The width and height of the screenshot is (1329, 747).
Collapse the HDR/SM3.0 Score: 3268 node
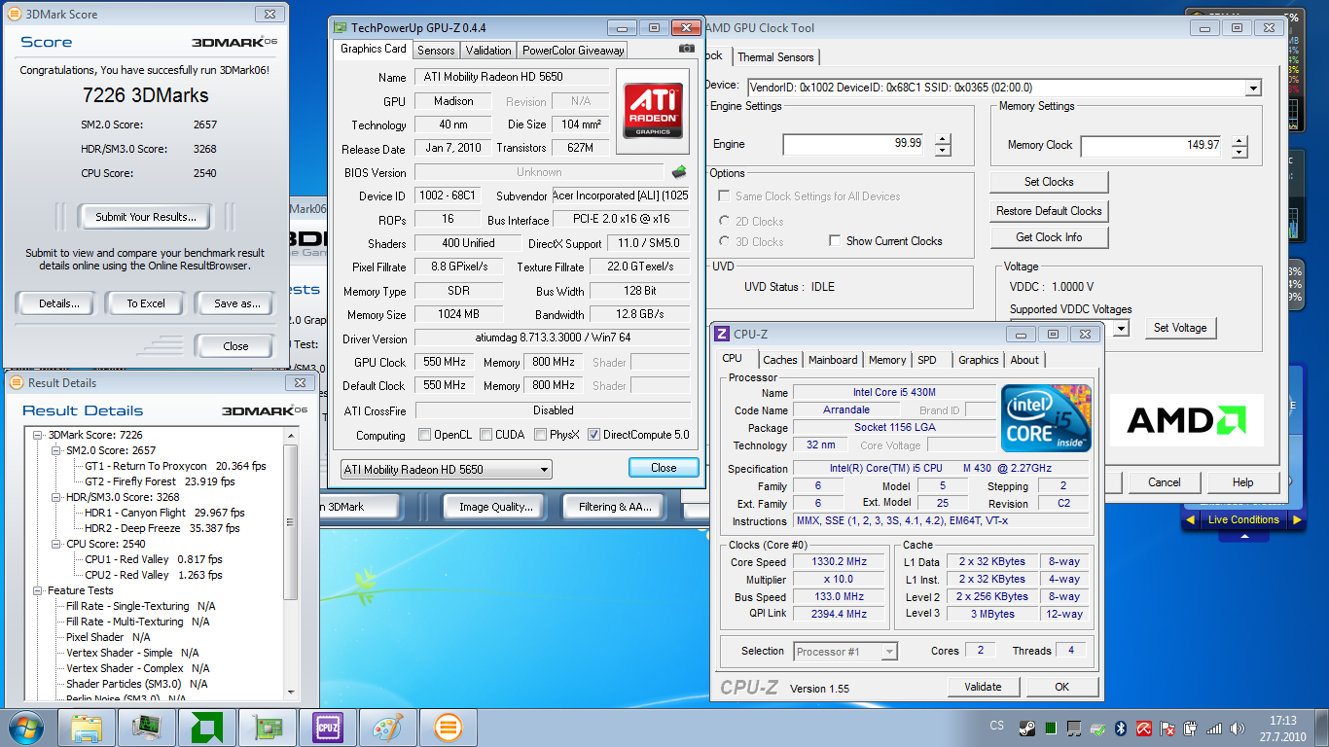56,497
